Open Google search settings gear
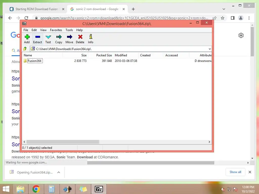The width and height of the screenshot is (259, 194). click(241, 35)
